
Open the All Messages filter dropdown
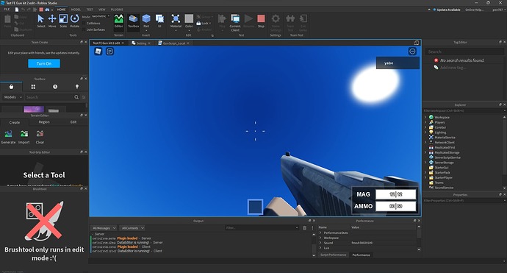tap(104, 228)
